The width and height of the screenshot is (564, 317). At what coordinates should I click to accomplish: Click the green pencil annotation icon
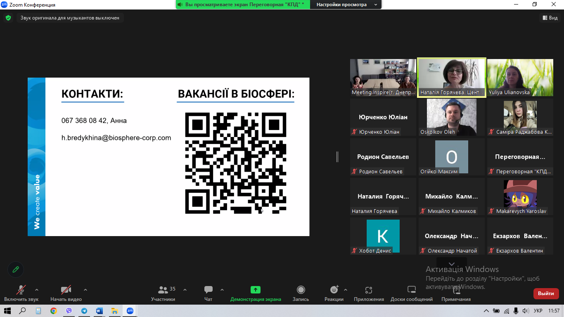click(16, 270)
